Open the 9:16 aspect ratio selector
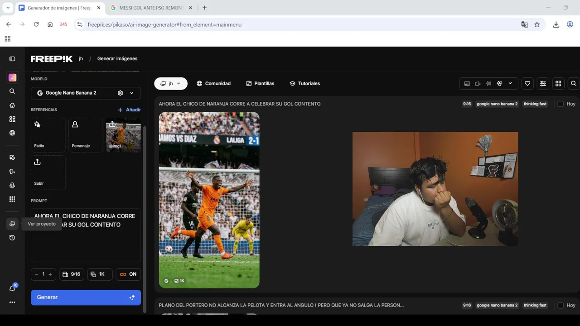 72,274
